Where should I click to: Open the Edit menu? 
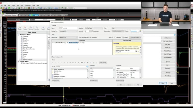5,5
